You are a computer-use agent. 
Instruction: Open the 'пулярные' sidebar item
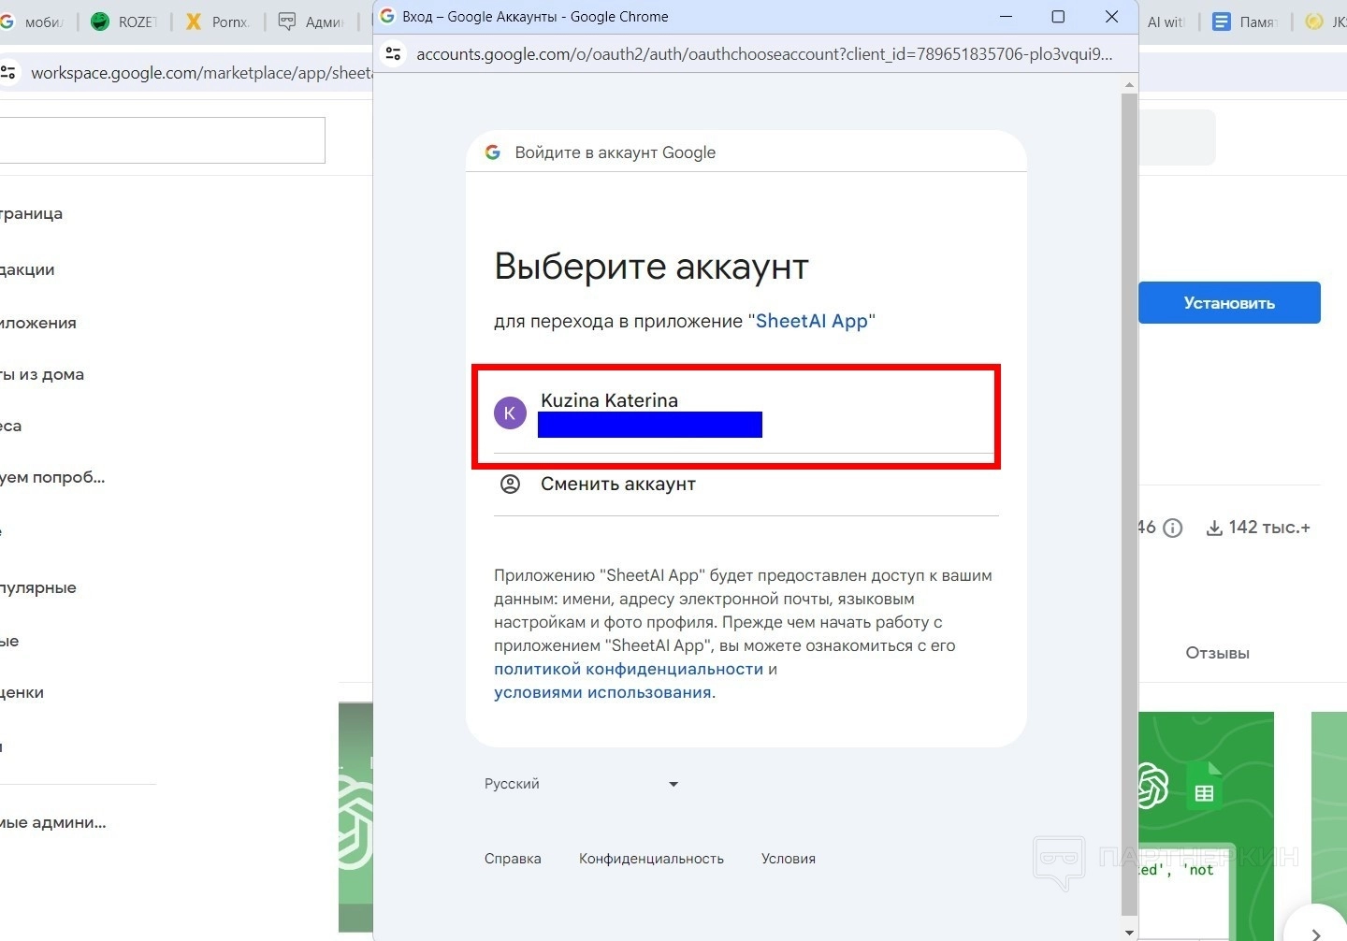[38, 587]
